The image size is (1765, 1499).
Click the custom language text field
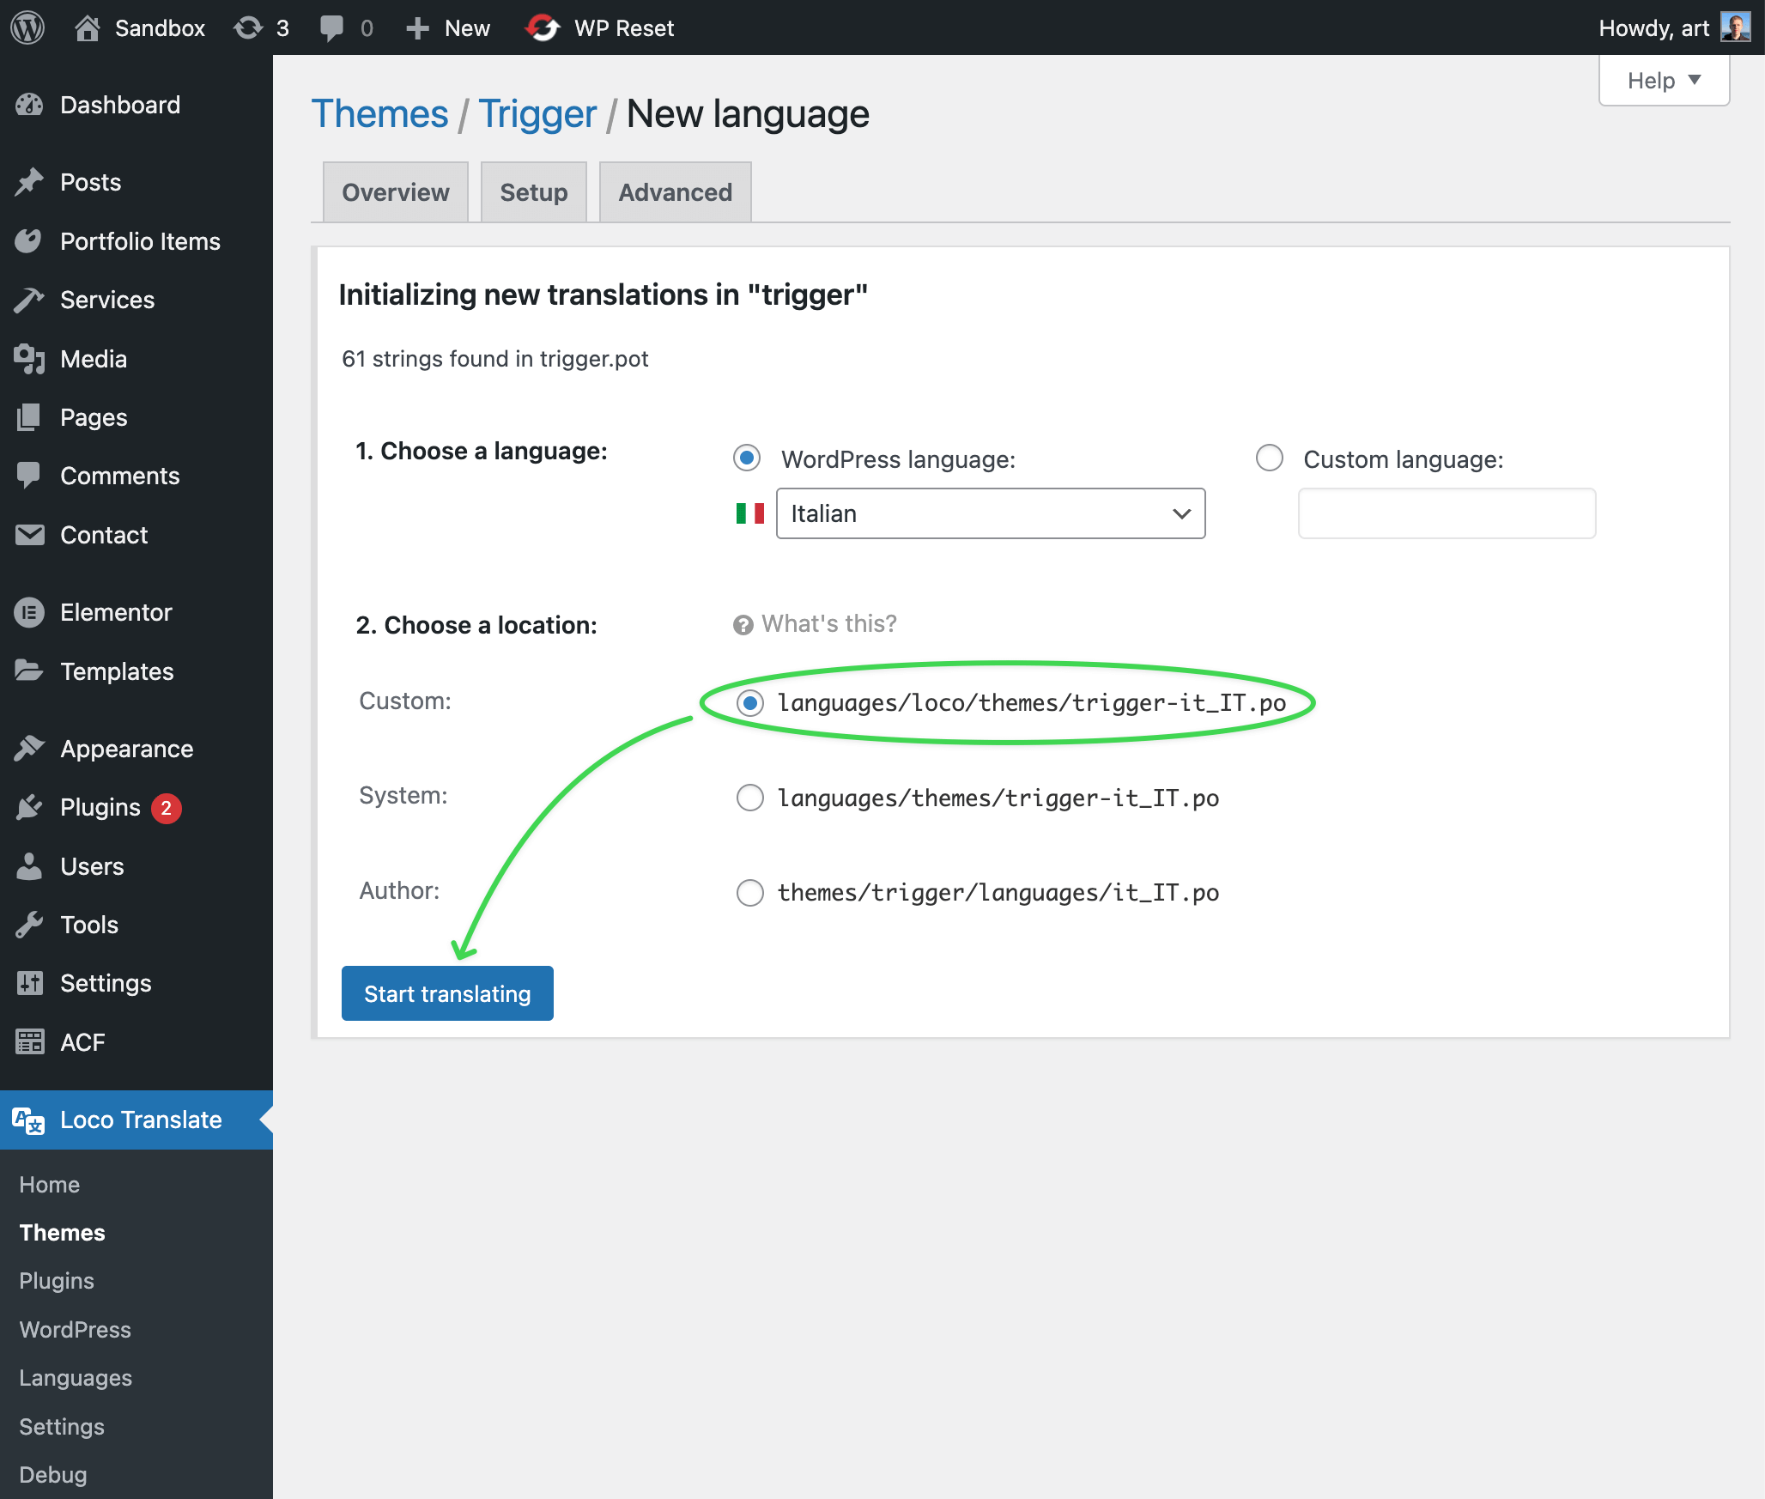coord(1446,513)
